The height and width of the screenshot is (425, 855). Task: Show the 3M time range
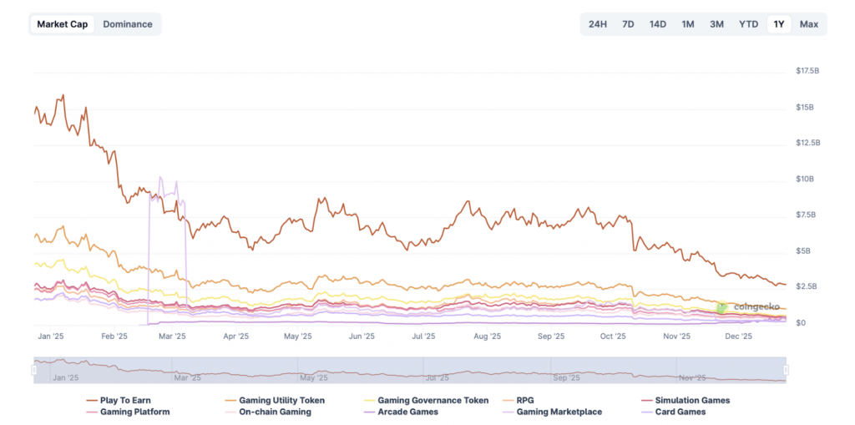pyautogui.click(x=716, y=24)
